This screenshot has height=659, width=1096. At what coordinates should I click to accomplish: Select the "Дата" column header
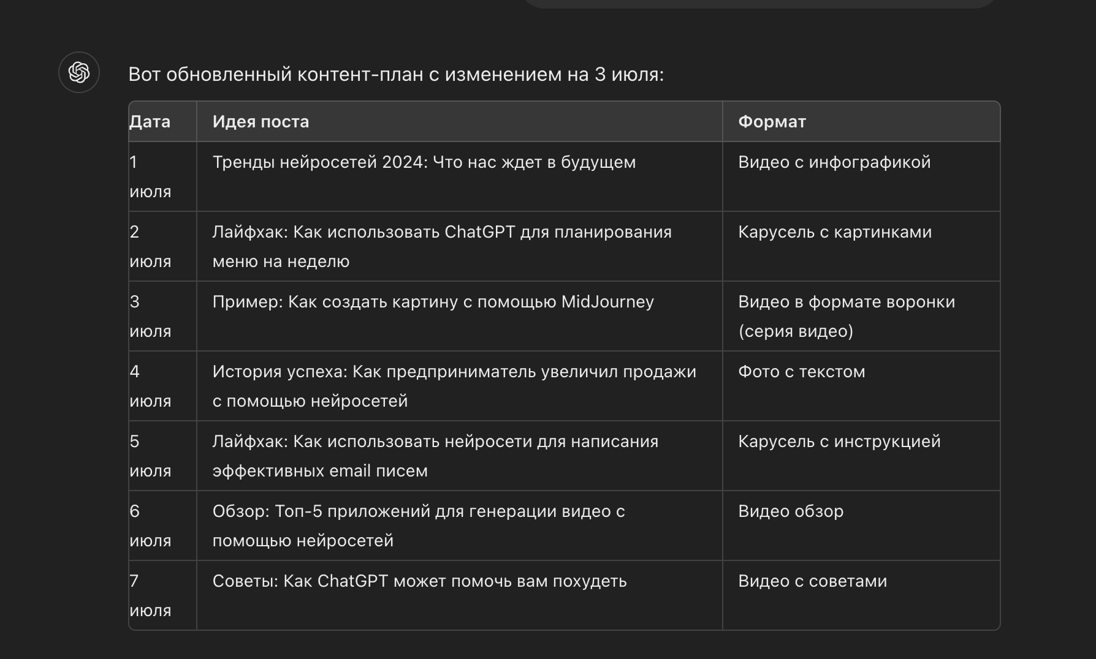point(162,122)
